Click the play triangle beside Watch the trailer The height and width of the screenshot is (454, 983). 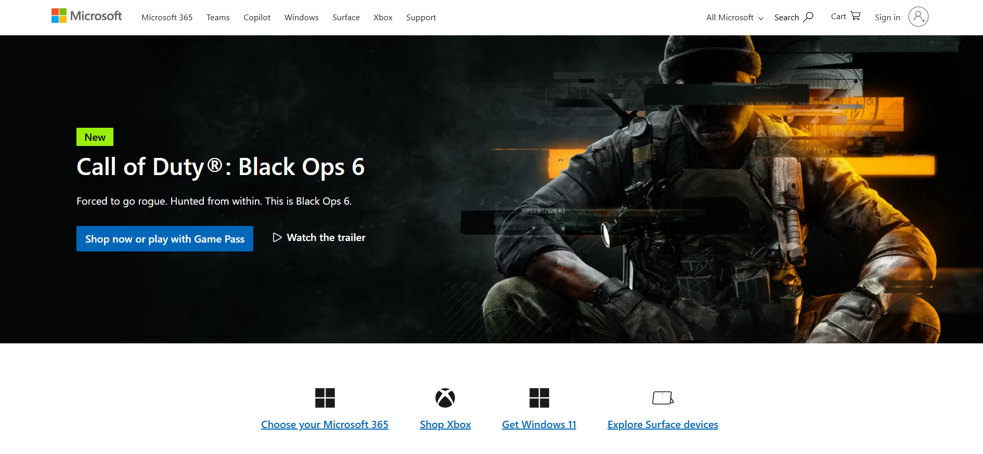(277, 237)
